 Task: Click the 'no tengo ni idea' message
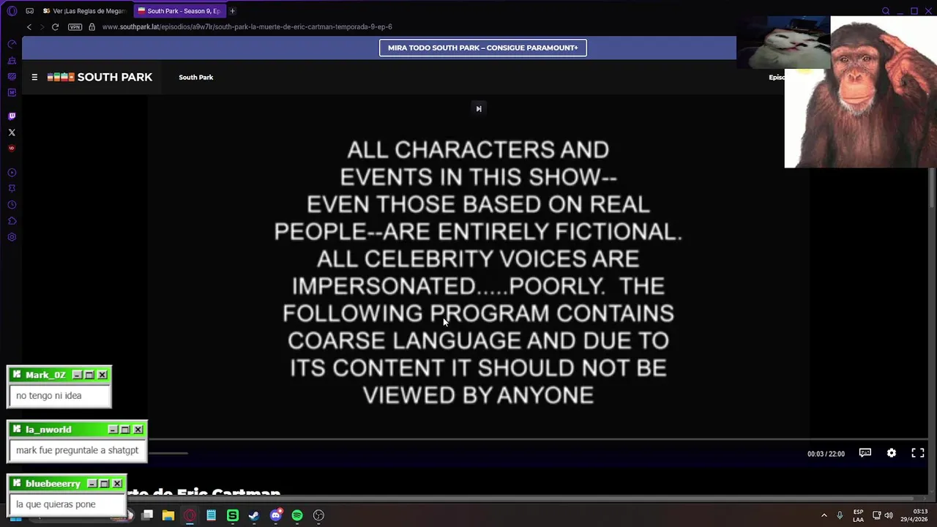point(48,396)
